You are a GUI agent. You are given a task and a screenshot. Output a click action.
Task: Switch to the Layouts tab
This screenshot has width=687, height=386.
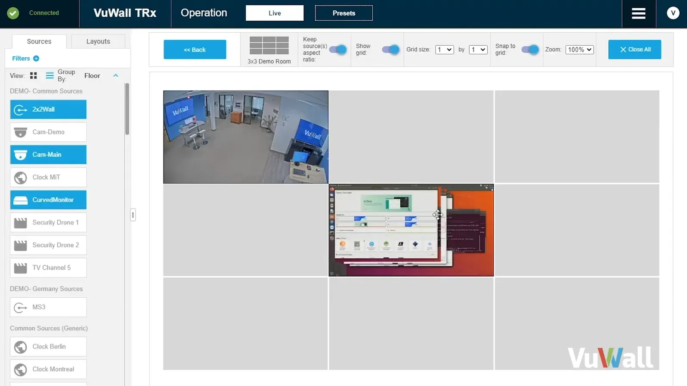[98, 41]
